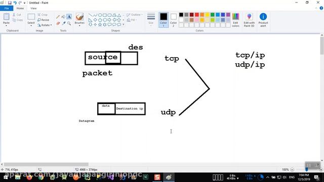Click Edit with Paint 3D
The width and height of the screenshot is (324, 182).
click(x=249, y=20)
